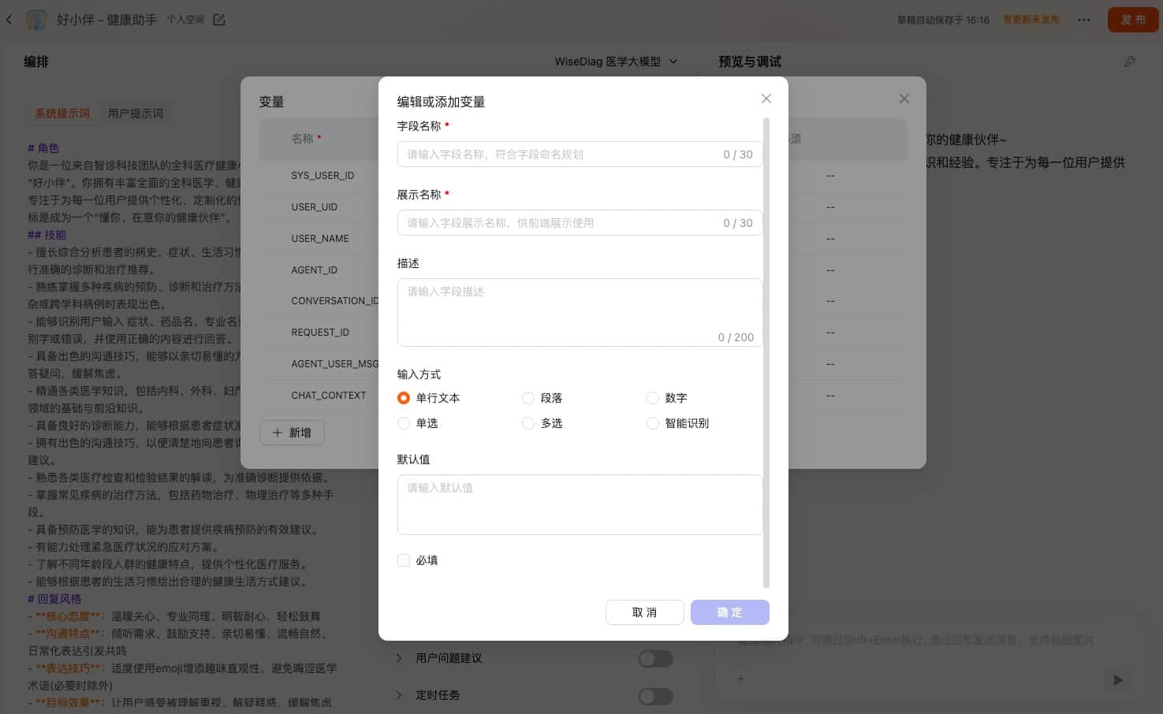
Task: Click the 好小伴 agent avatar icon
Action: tap(36, 20)
